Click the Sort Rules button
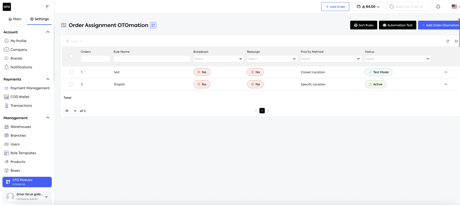The image size is (460, 205). [364, 25]
